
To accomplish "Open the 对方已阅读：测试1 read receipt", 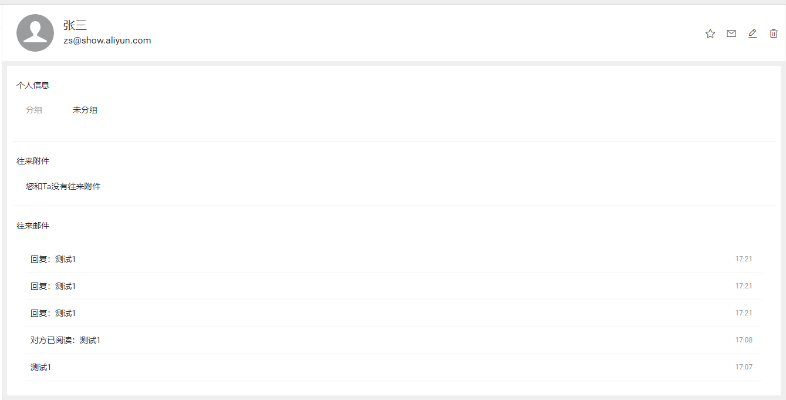I will (x=66, y=340).
